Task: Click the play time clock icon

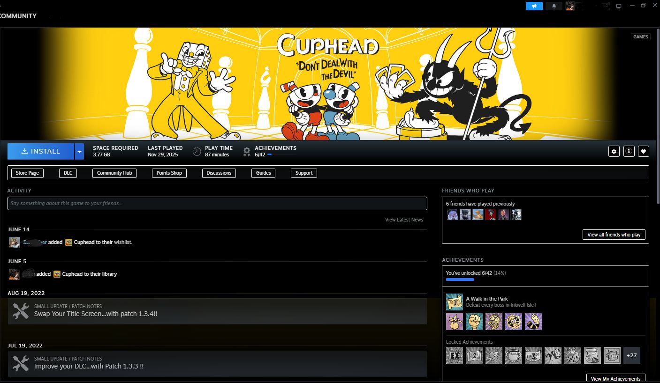Action: pyautogui.click(x=197, y=151)
